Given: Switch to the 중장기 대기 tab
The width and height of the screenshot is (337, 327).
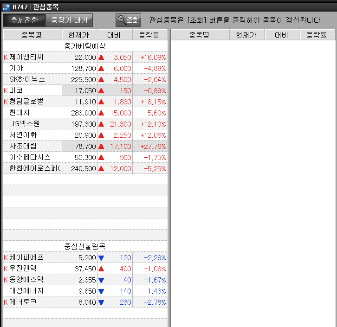Looking at the screenshot, I should coord(69,20).
